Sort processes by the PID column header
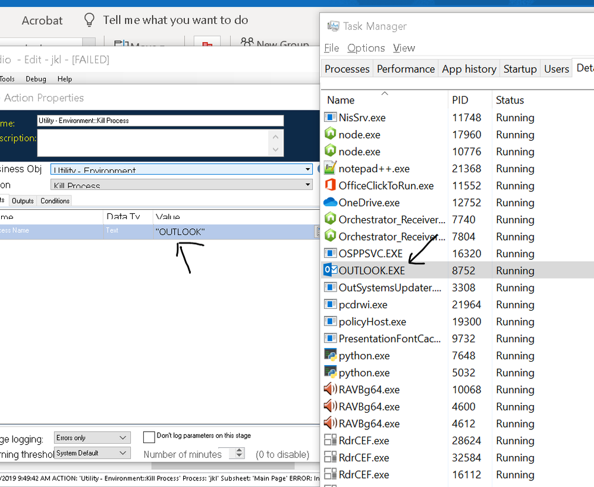 470,100
